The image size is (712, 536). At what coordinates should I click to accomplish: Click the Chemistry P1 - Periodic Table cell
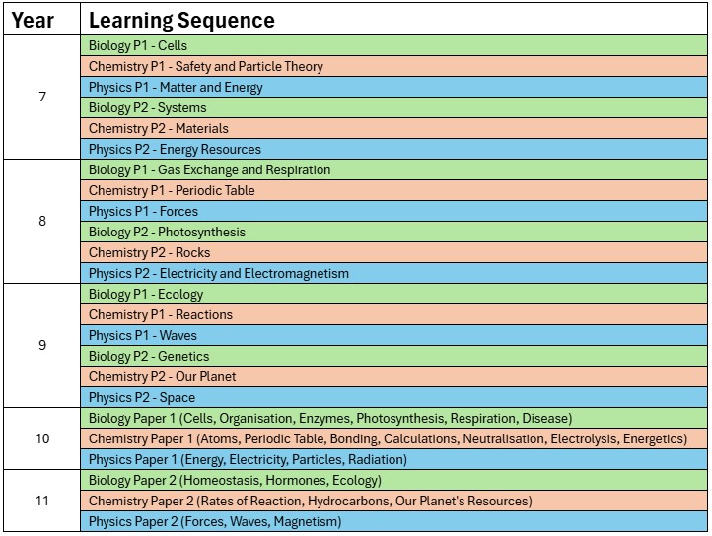pyautogui.click(x=172, y=190)
